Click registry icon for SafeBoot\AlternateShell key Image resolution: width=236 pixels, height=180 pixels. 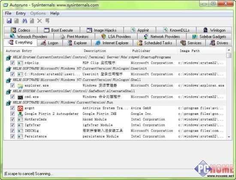click(9, 91)
